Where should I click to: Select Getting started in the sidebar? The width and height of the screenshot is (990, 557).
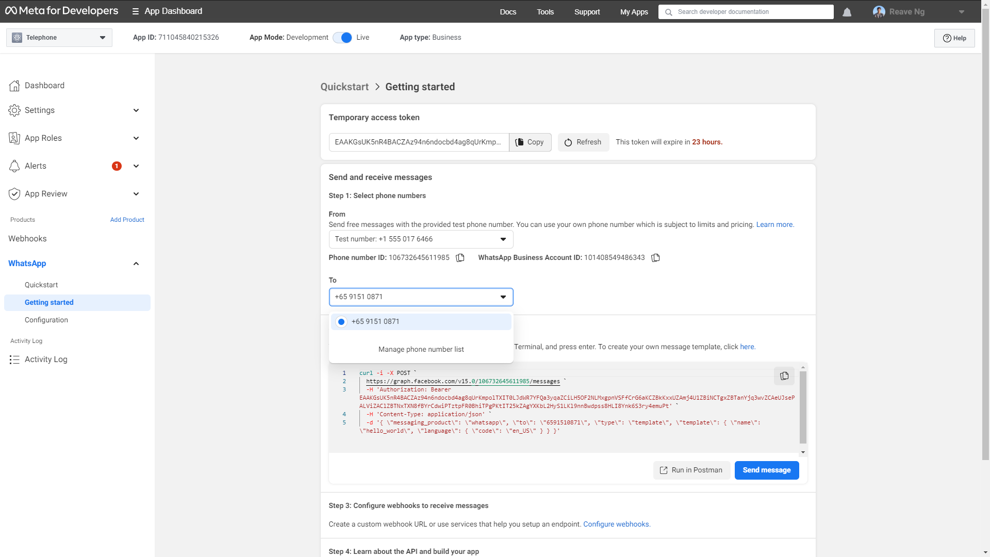[77, 303]
